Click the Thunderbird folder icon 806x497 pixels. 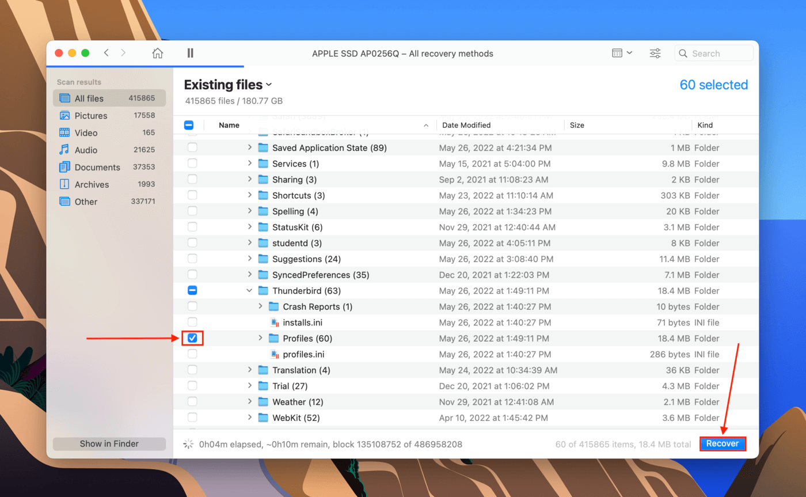pyautogui.click(x=263, y=291)
